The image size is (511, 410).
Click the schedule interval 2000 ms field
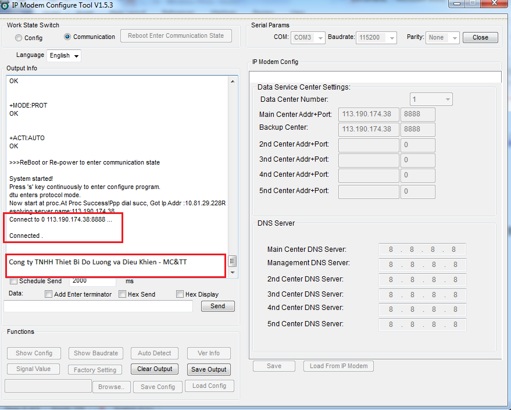click(x=92, y=281)
